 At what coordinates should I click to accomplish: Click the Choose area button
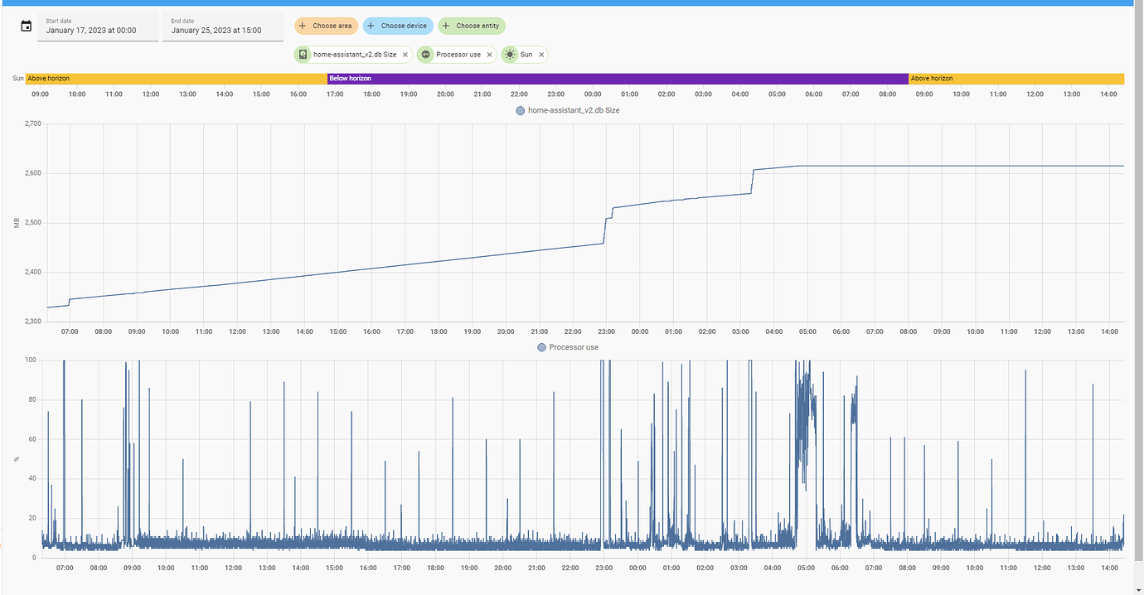tap(326, 26)
